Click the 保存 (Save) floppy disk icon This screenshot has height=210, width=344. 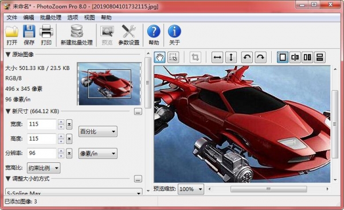29,31
